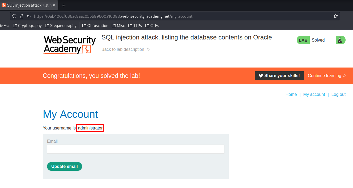Close the SQL injection attack browser tab

(54, 5)
